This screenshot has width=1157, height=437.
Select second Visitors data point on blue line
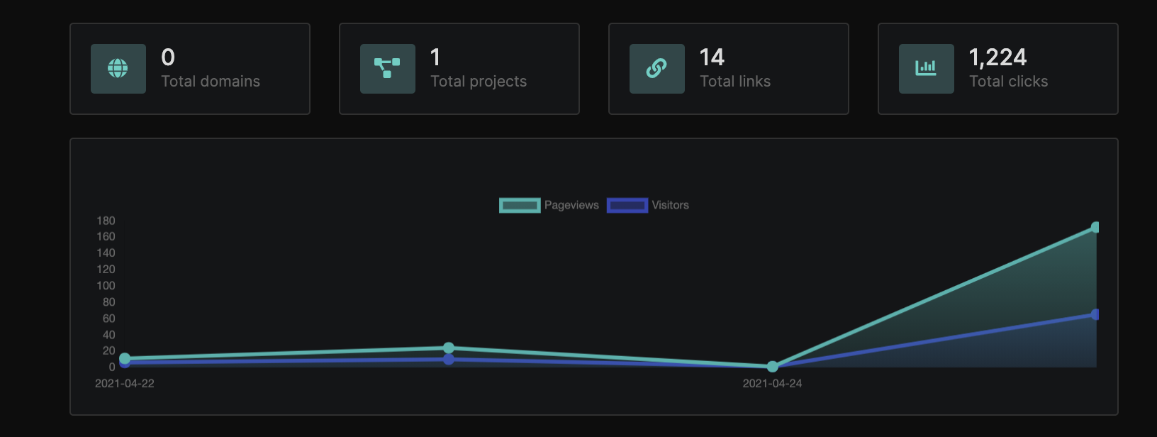[449, 360]
